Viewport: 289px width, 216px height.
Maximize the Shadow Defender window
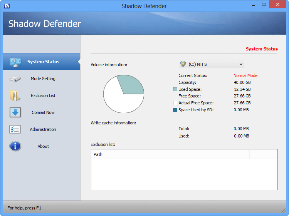pyautogui.click(x=264, y=5)
